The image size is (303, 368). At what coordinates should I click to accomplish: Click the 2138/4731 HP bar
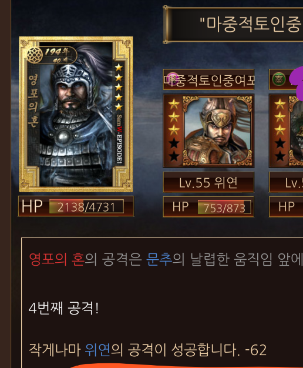[86, 206]
